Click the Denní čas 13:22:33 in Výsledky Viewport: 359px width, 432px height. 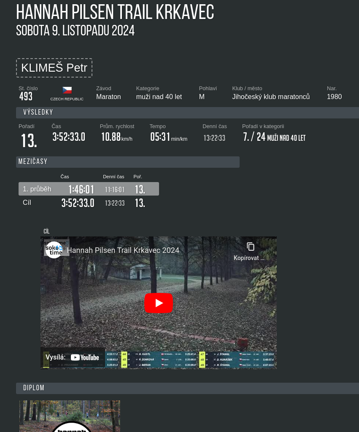pyautogui.click(x=214, y=138)
